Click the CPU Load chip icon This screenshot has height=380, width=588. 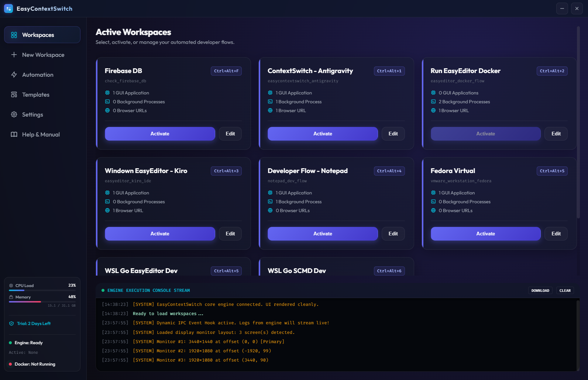[x=11, y=286]
